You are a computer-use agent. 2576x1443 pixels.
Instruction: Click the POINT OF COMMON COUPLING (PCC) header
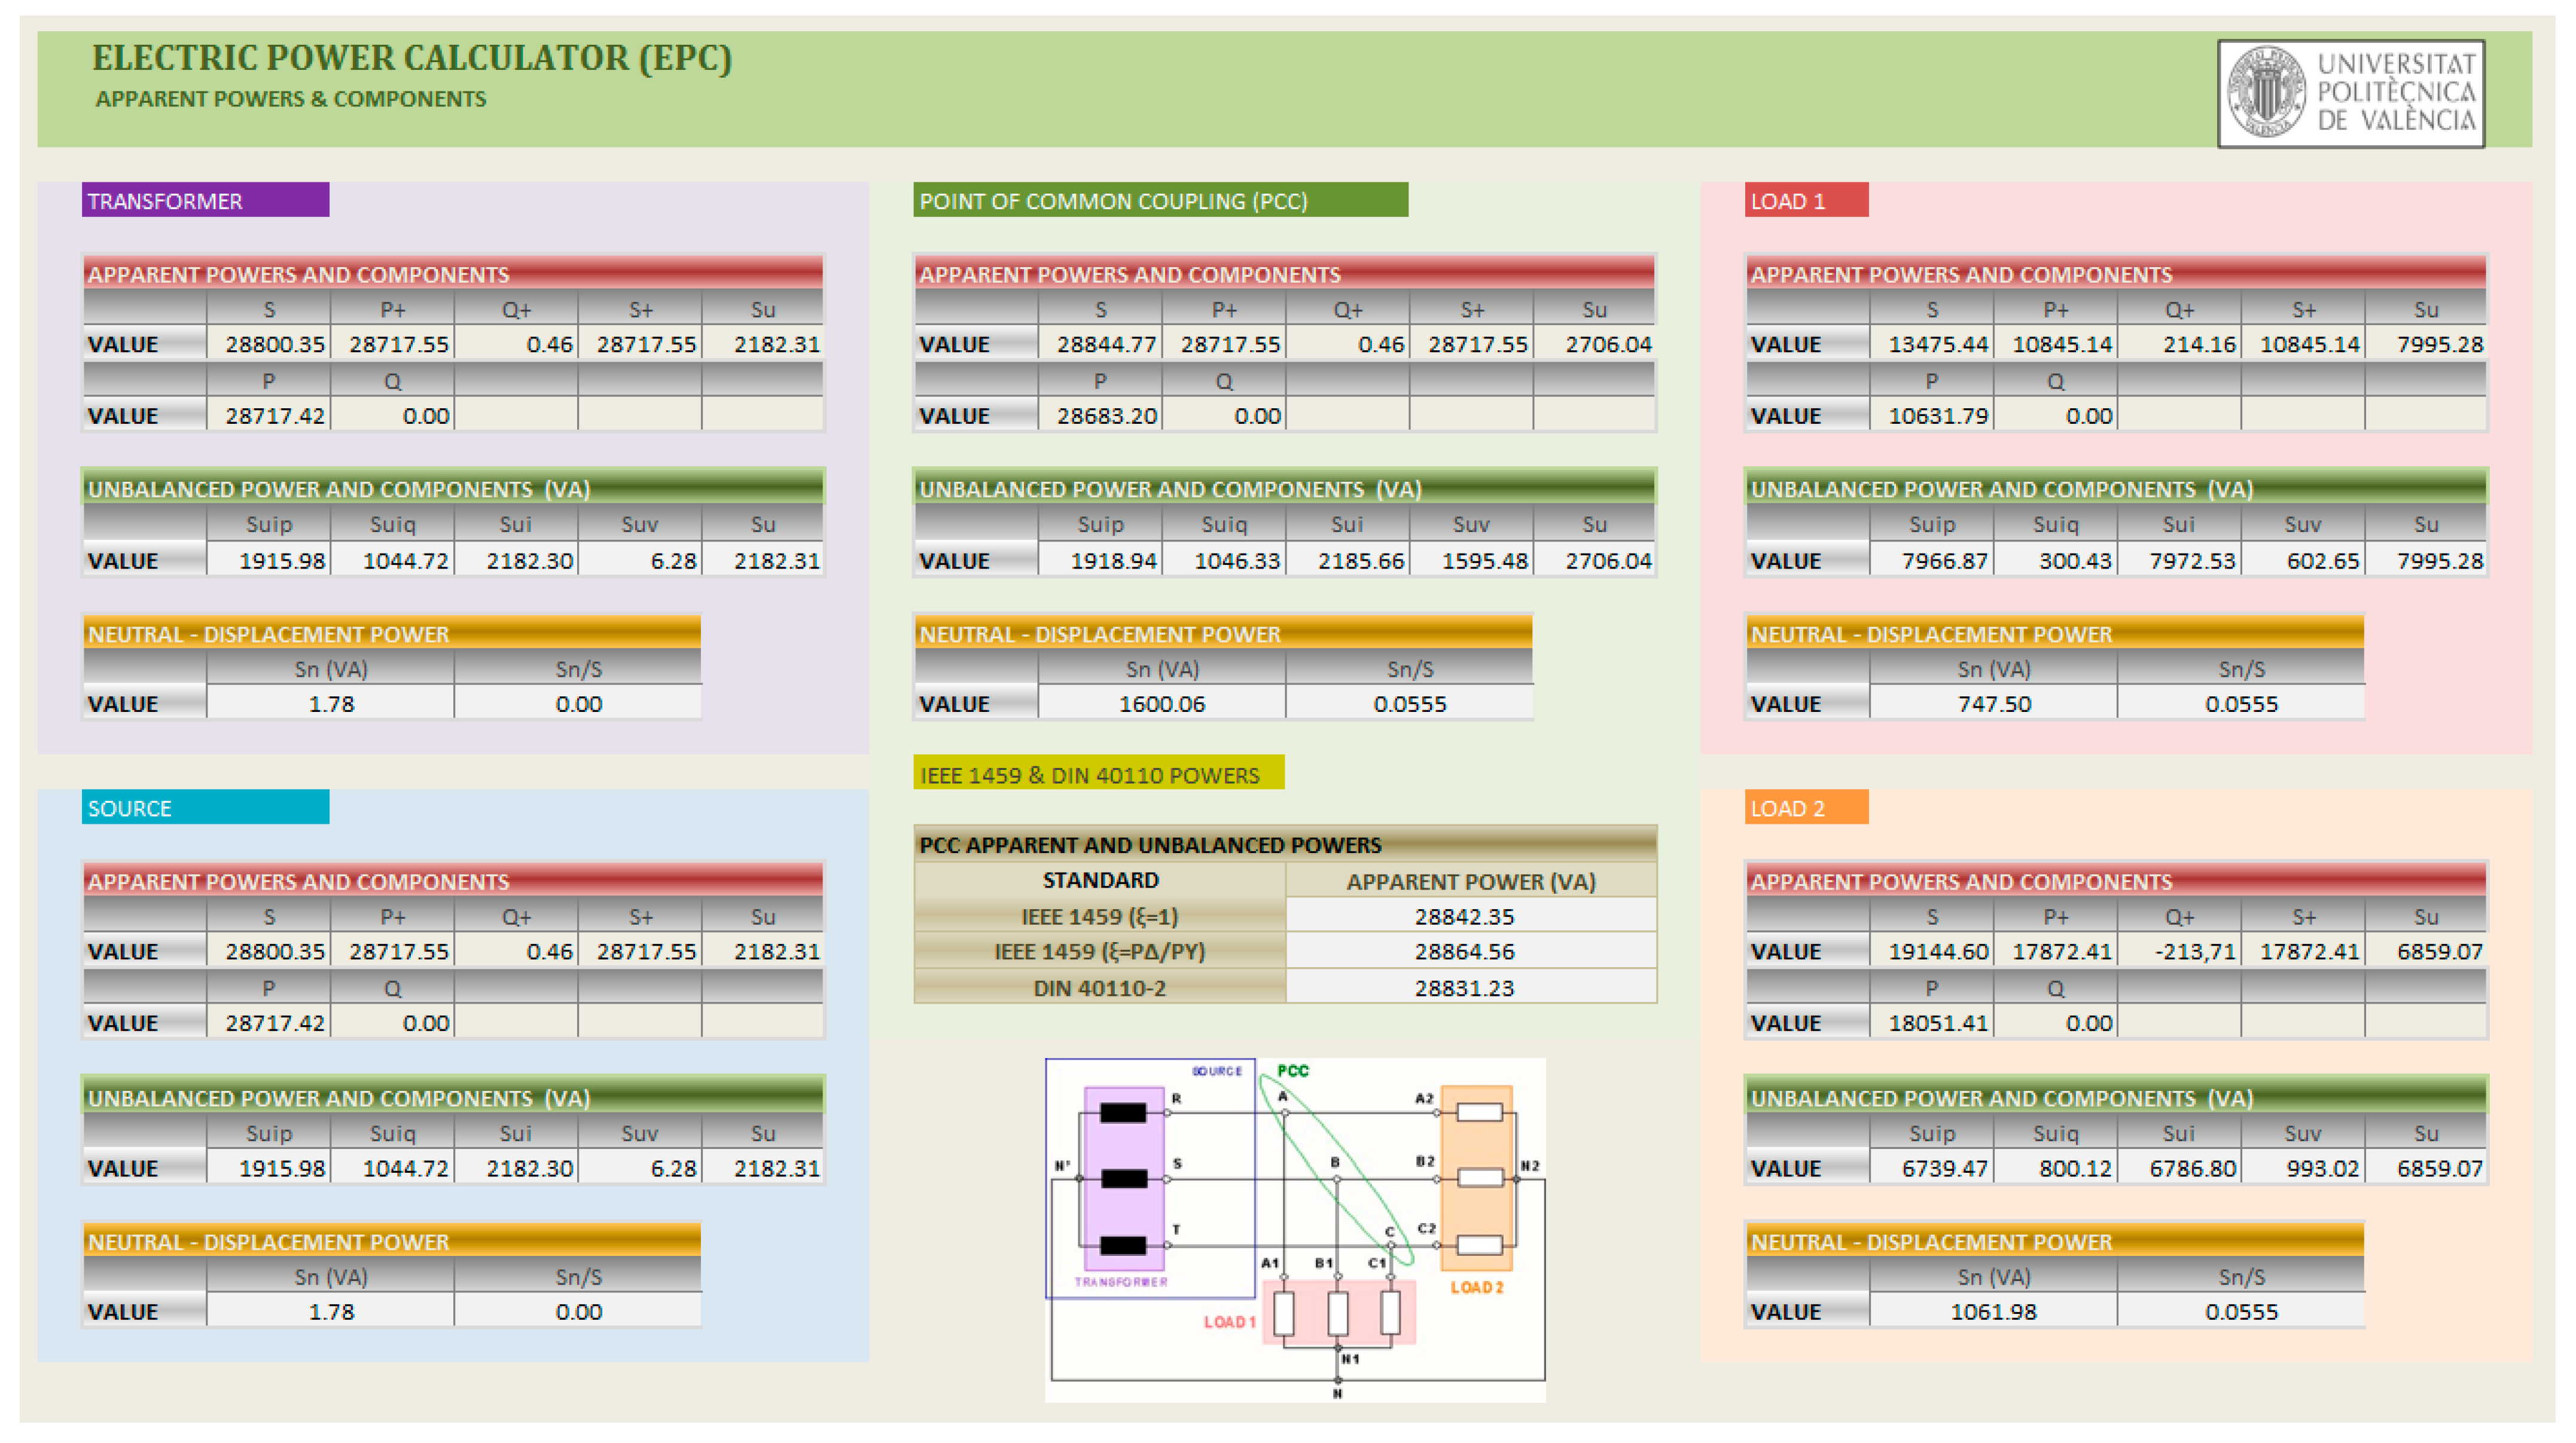pos(1160,200)
